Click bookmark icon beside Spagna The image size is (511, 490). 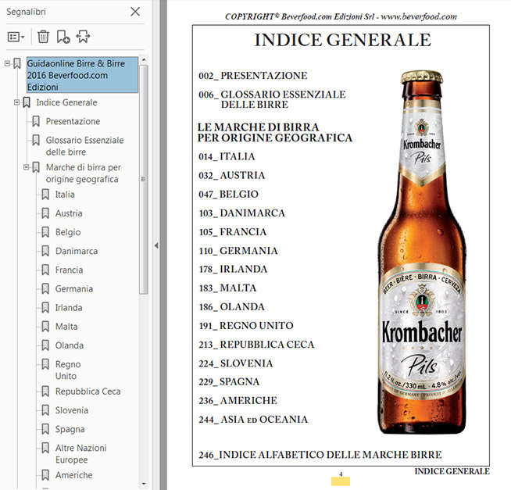coord(45,429)
